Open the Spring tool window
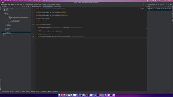Viewport: 173px width, 97px height. coord(50,92)
